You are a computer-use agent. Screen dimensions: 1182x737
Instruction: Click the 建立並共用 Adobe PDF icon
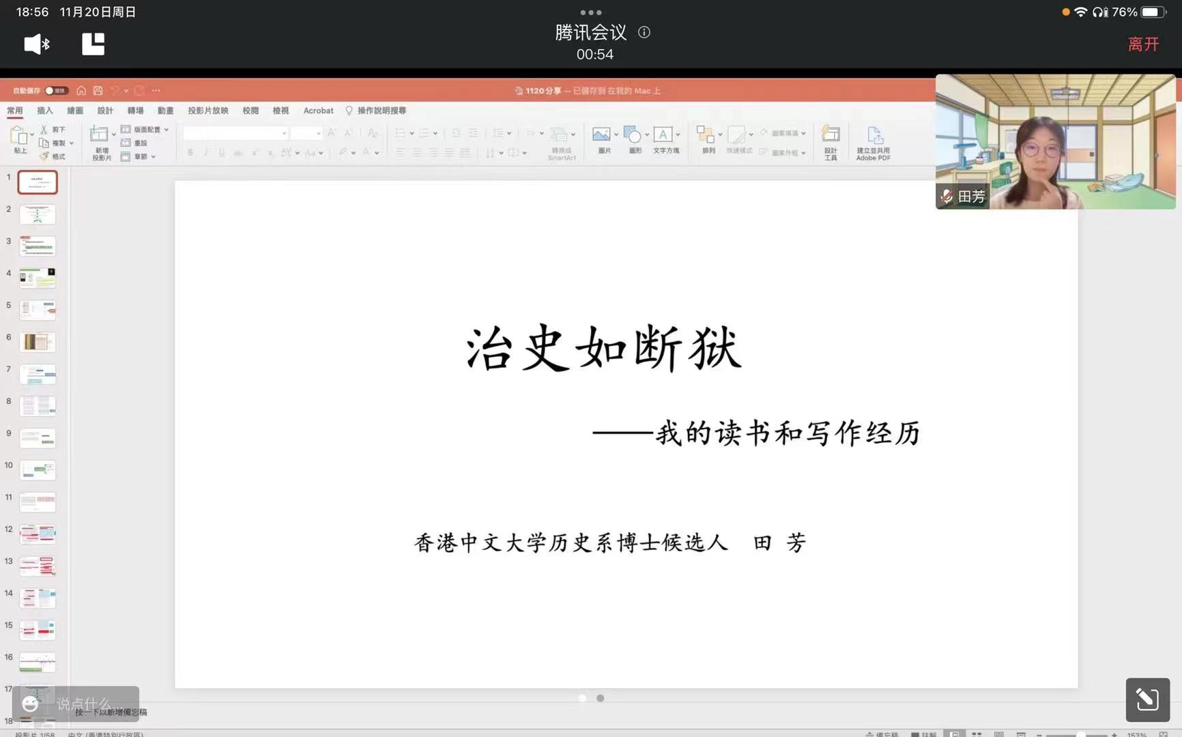pyautogui.click(x=873, y=141)
